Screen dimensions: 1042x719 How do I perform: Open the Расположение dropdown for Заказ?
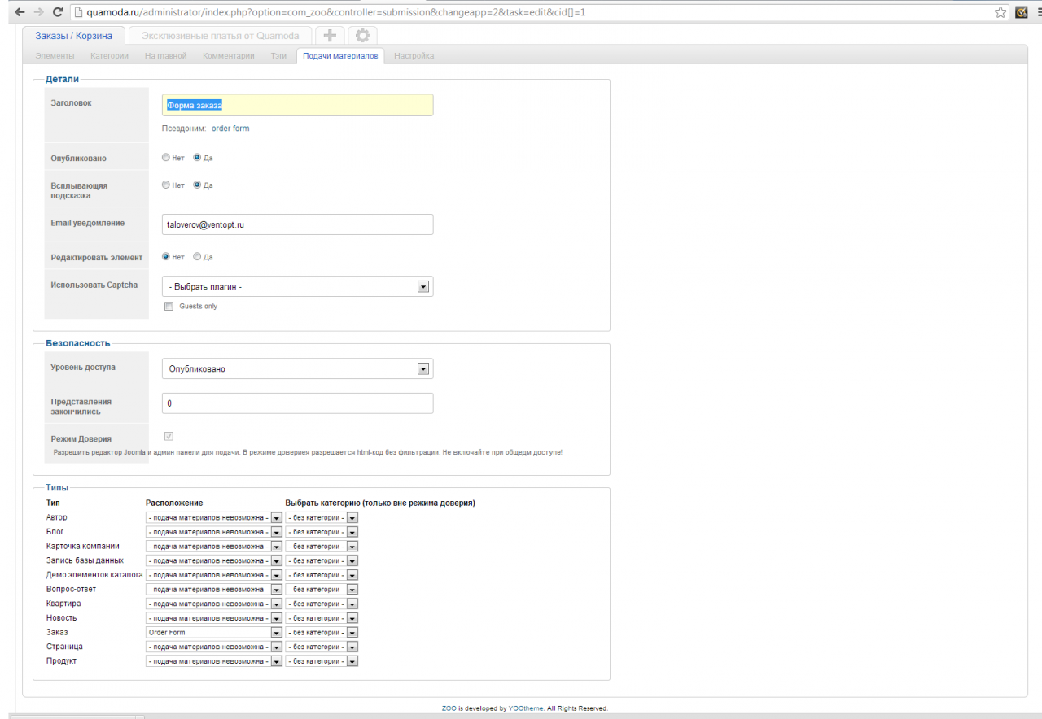(x=214, y=633)
